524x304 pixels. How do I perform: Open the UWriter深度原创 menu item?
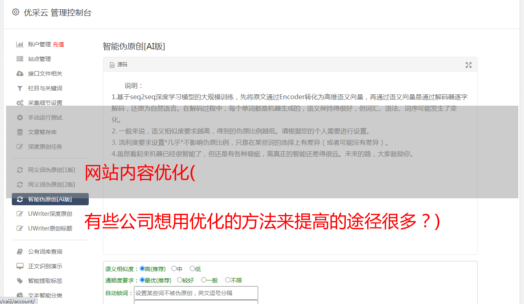coord(50,214)
